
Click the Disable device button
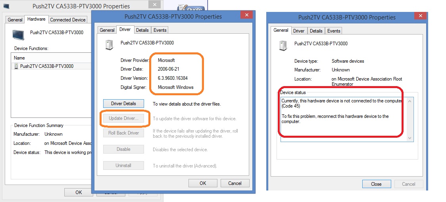pos(123,149)
